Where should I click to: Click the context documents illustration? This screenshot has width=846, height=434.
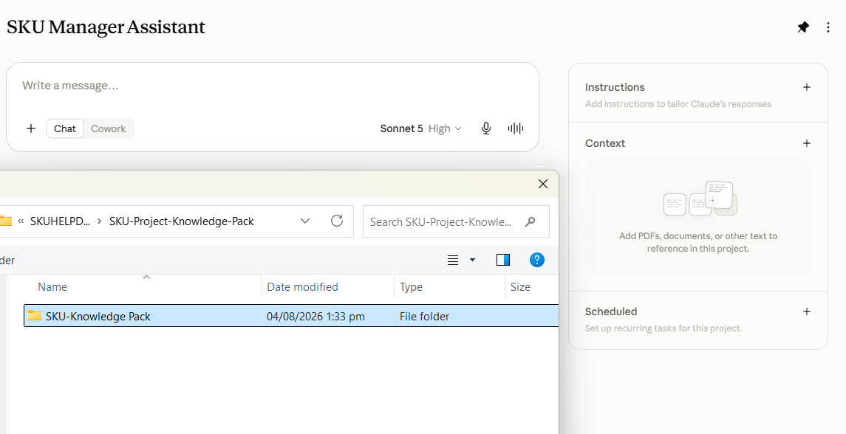(x=700, y=199)
